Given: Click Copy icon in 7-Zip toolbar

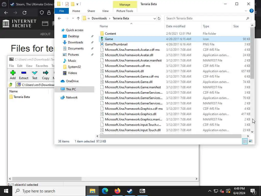Looking at the screenshot, I should pyautogui.click(x=45, y=73).
